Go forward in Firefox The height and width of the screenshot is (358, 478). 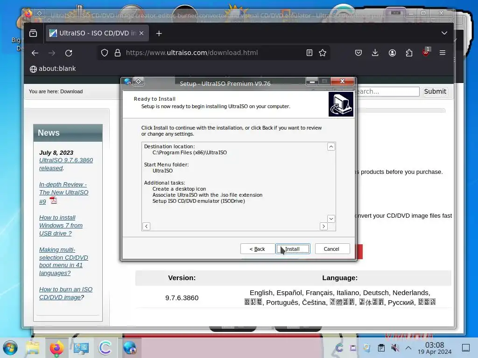point(52,53)
